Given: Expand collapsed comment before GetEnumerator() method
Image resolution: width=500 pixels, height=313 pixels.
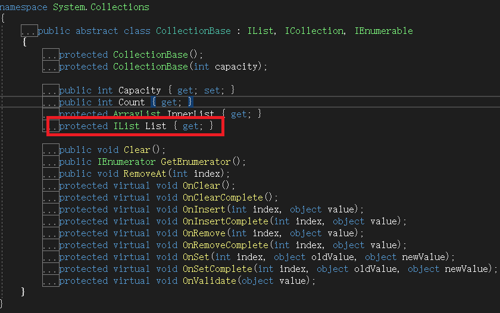Looking at the screenshot, I should tap(51, 162).
